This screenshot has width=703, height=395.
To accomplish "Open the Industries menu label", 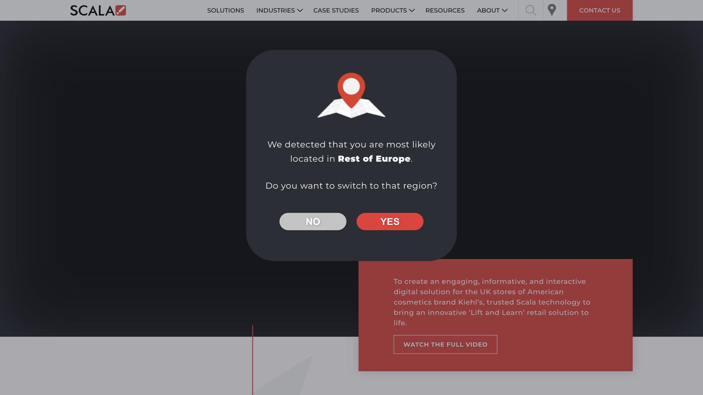I will click(275, 11).
